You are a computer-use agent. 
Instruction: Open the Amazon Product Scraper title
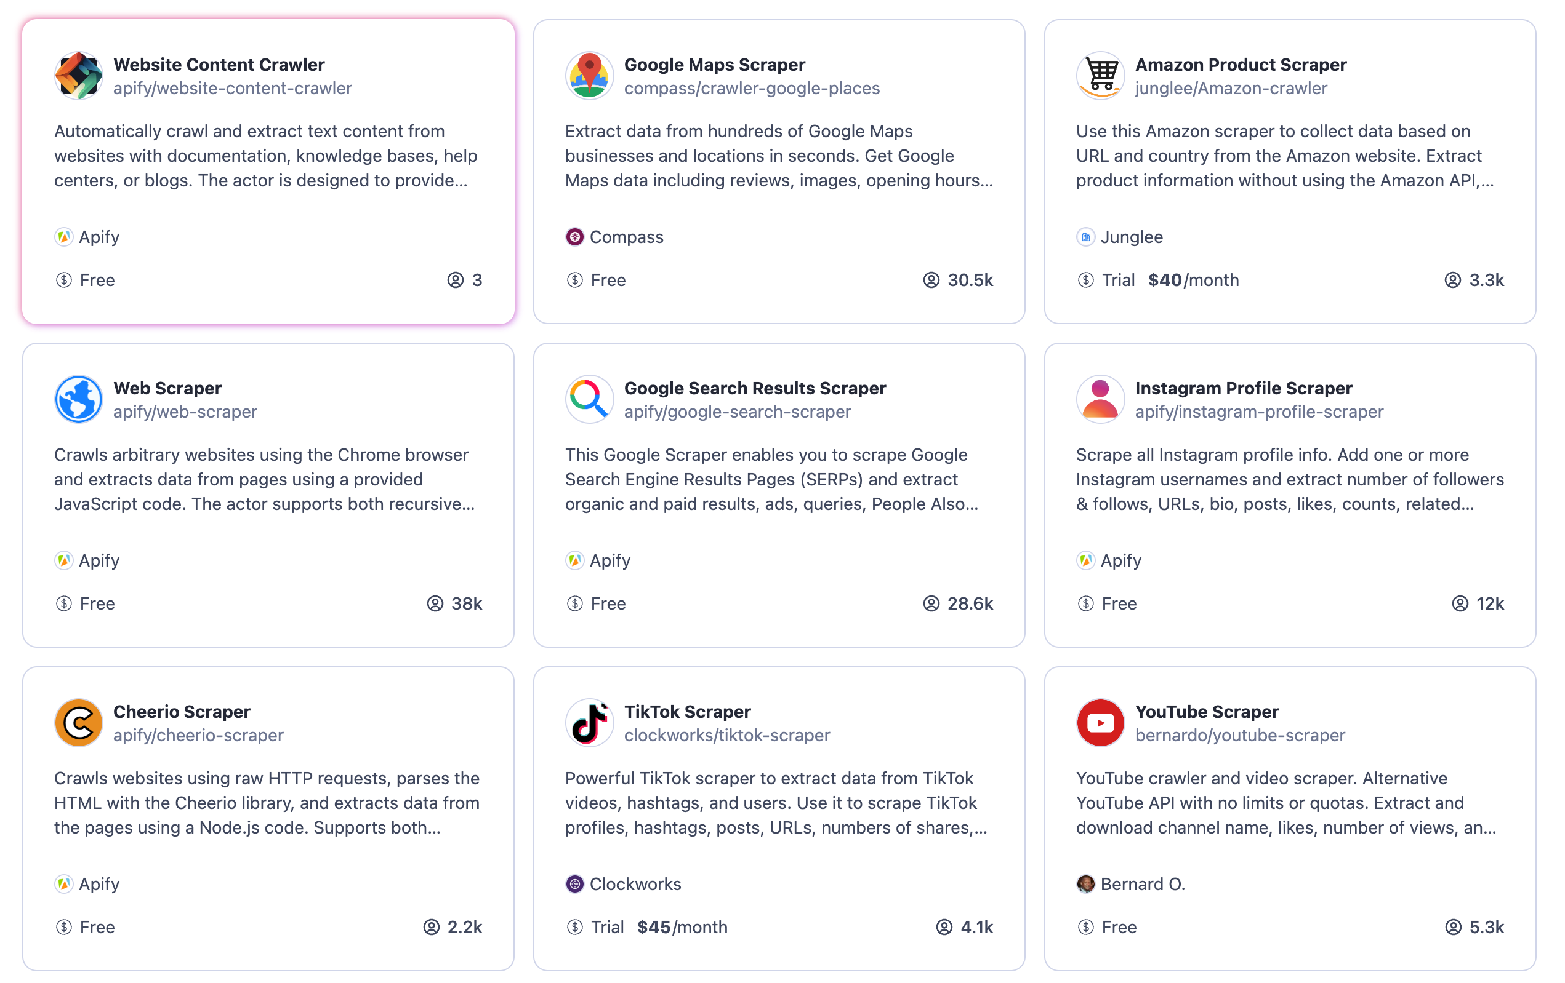point(1240,64)
